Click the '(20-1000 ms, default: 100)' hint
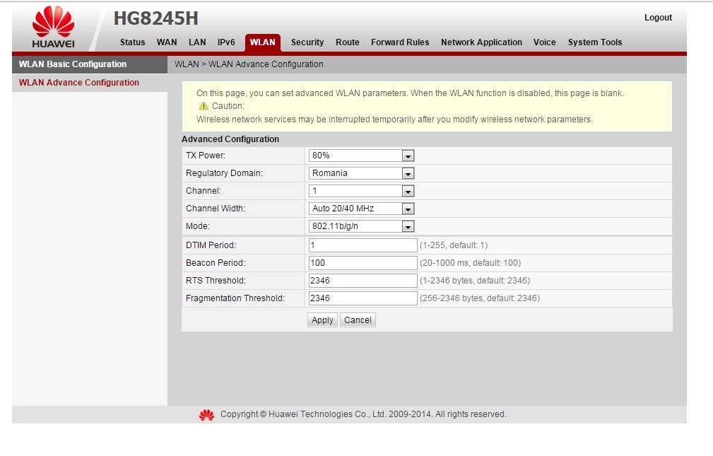 tap(470, 263)
